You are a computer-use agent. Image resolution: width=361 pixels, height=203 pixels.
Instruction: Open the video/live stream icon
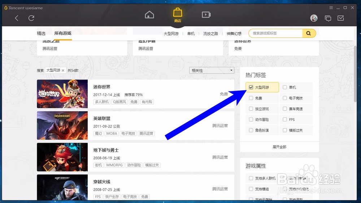206,15
